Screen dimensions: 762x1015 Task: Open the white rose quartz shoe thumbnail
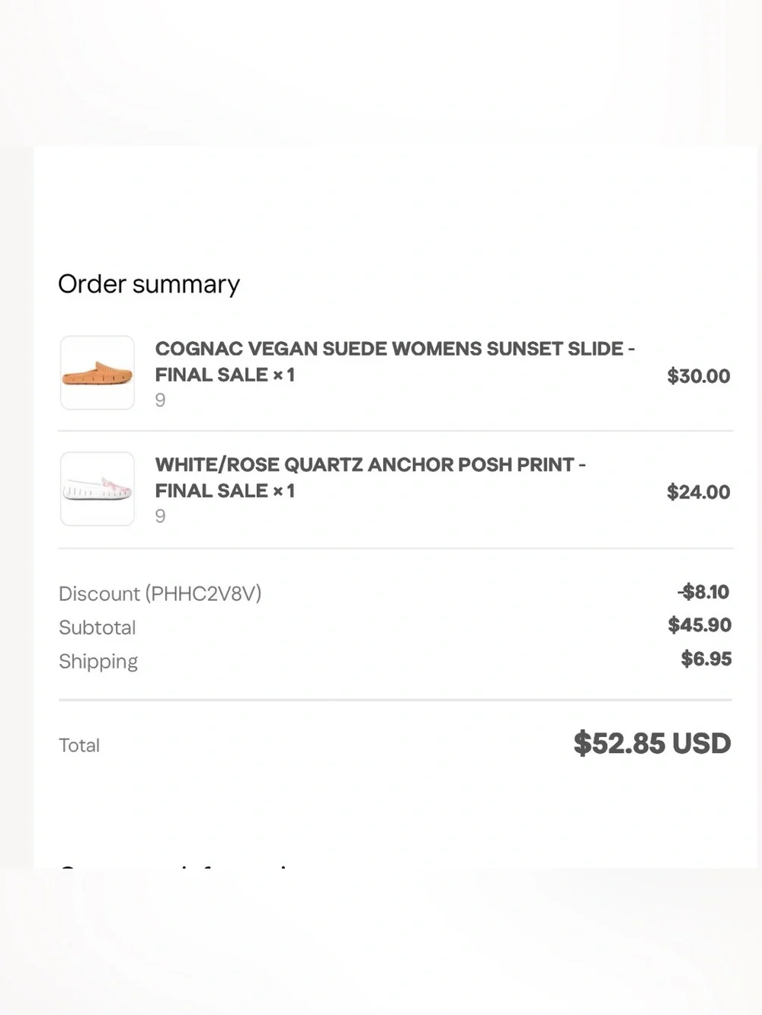tap(98, 489)
